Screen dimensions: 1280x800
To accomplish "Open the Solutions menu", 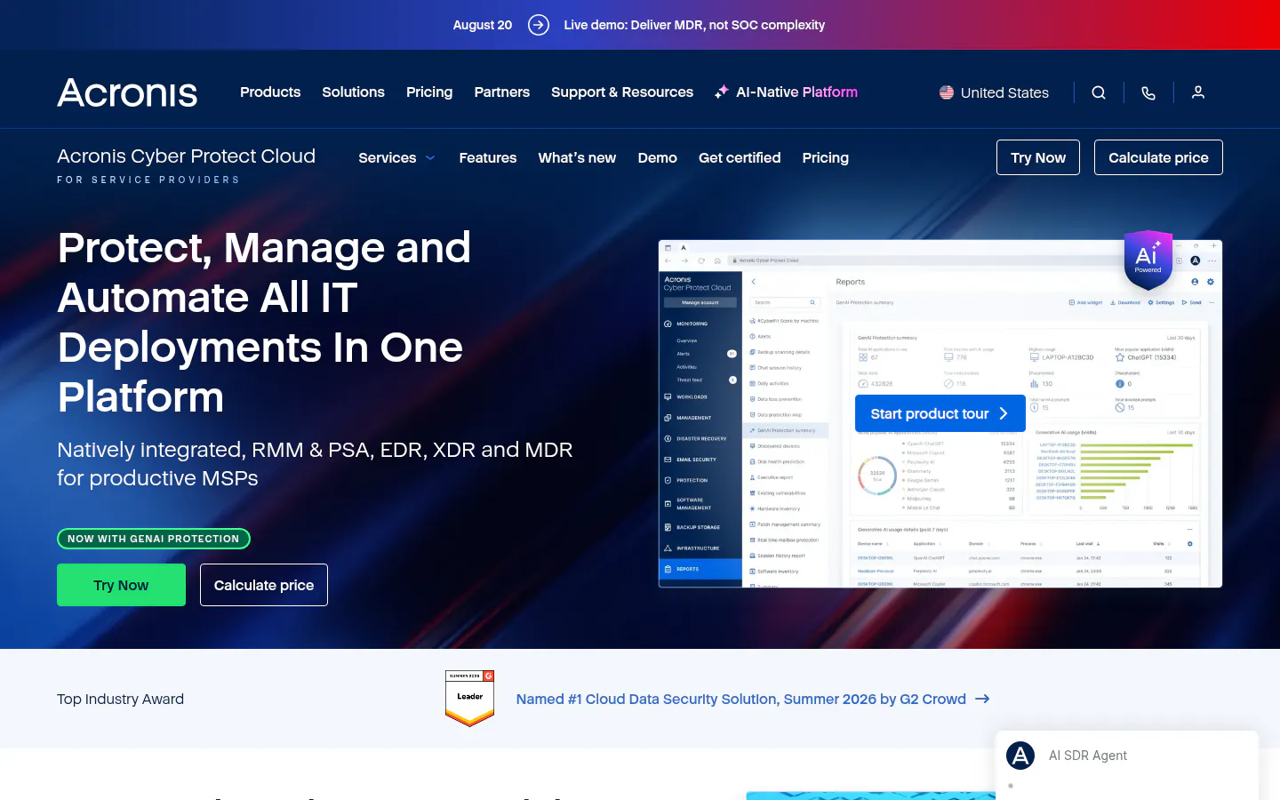I will [353, 92].
